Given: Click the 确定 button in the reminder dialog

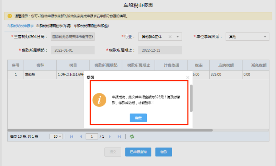Looking at the screenshot, I should (138, 118).
